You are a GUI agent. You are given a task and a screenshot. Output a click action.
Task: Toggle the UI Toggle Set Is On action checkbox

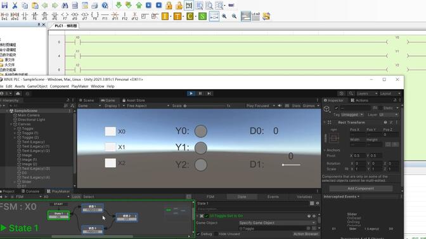(x=207, y=216)
